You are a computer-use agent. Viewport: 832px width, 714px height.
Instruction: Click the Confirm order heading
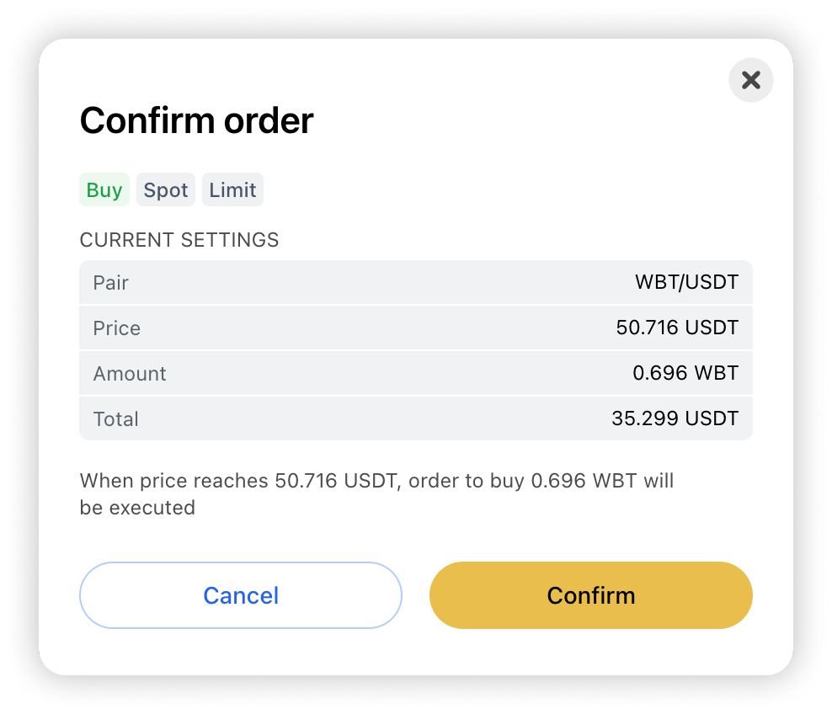pyautogui.click(x=196, y=120)
